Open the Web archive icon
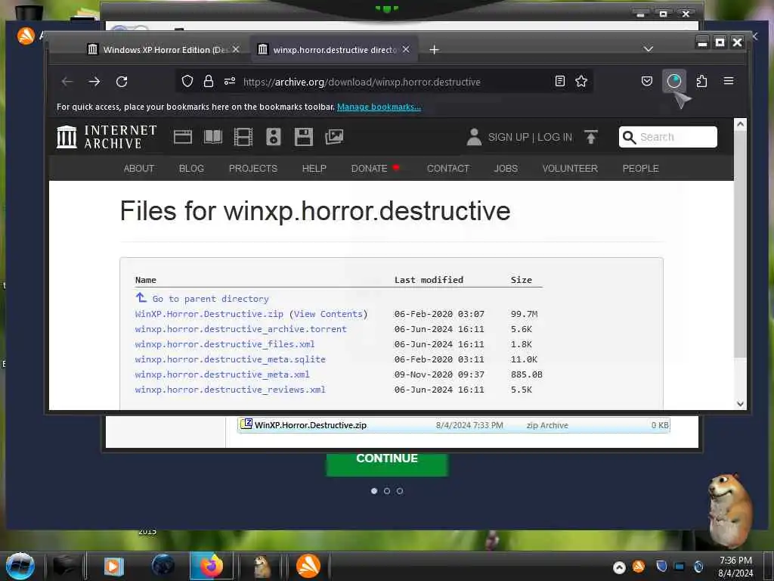 click(183, 137)
